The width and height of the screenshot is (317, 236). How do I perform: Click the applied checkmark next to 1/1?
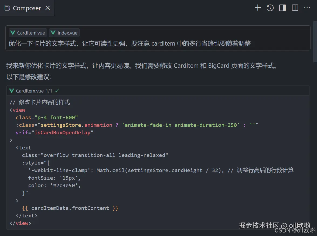pos(57,91)
